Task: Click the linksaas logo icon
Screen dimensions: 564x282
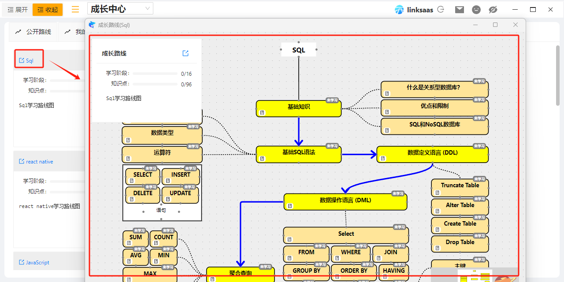Action: pyautogui.click(x=399, y=9)
